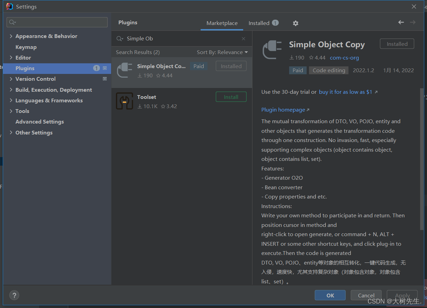Click the plugin search options magnifier
The height and width of the screenshot is (308, 427).
pos(120,39)
